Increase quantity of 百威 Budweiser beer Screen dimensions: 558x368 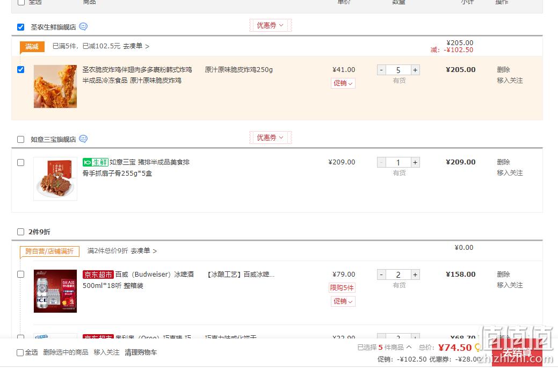[415, 275]
